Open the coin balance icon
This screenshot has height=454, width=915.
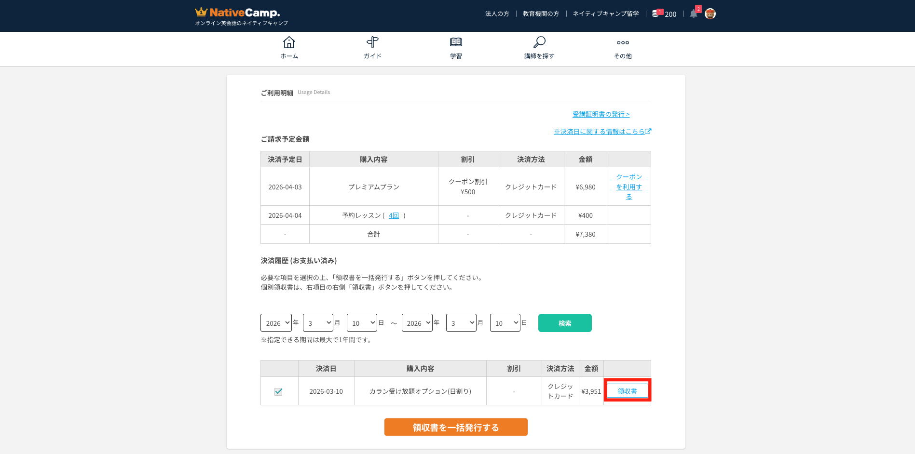[x=656, y=14]
